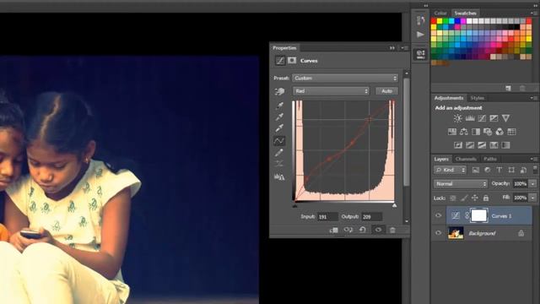Toggle lock all on layer
The height and width of the screenshot is (304, 540).
[x=486, y=198]
